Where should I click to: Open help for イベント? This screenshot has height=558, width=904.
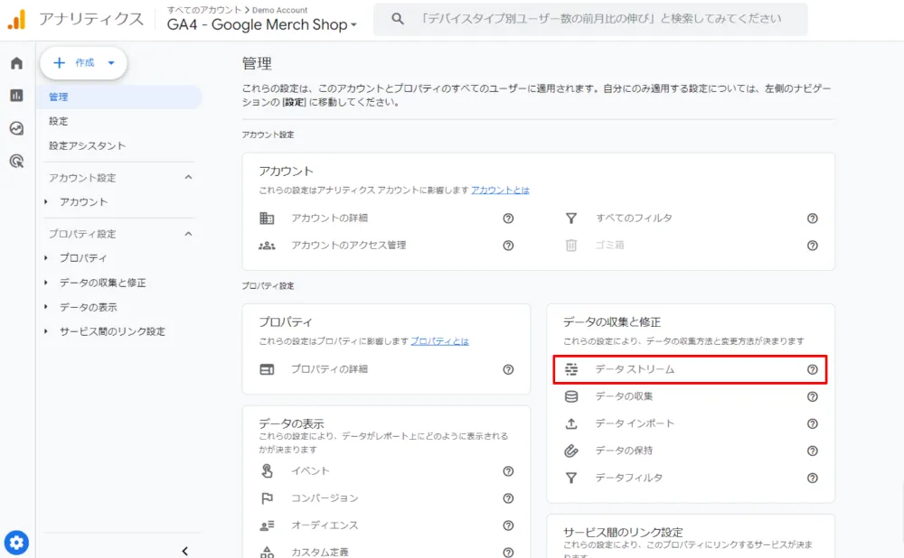tap(508, 471)
